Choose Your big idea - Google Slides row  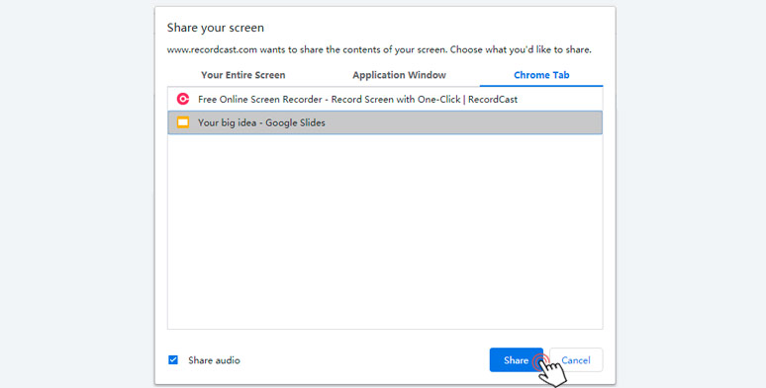pos(385,122)
